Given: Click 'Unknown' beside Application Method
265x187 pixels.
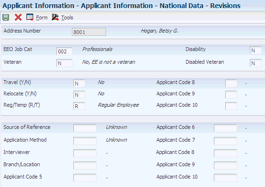Looking at the screenshot, I should click(116, 140).
